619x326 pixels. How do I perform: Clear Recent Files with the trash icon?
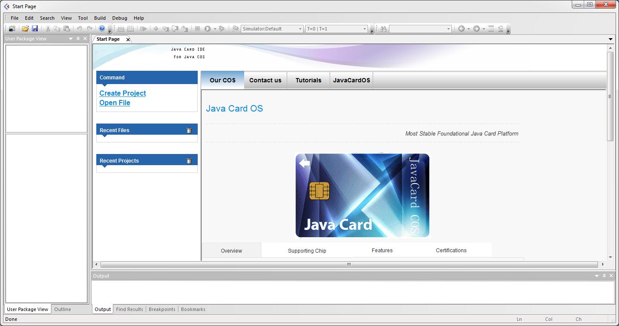(x=189, y=130)
